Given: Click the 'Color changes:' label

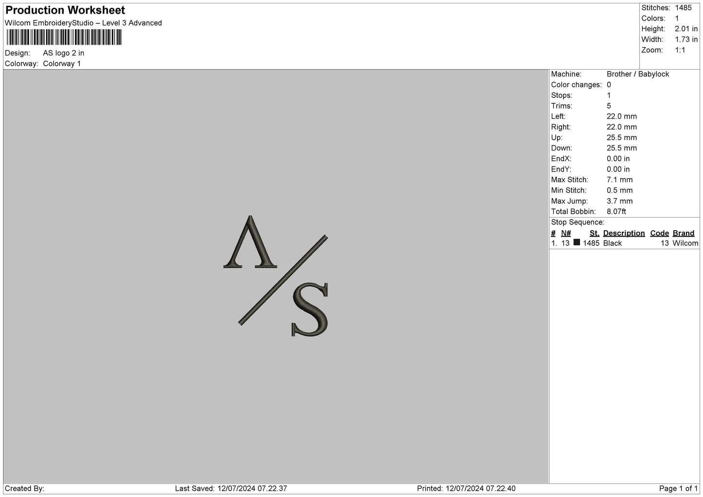Looking at the screenshot, I should point(576,85).
